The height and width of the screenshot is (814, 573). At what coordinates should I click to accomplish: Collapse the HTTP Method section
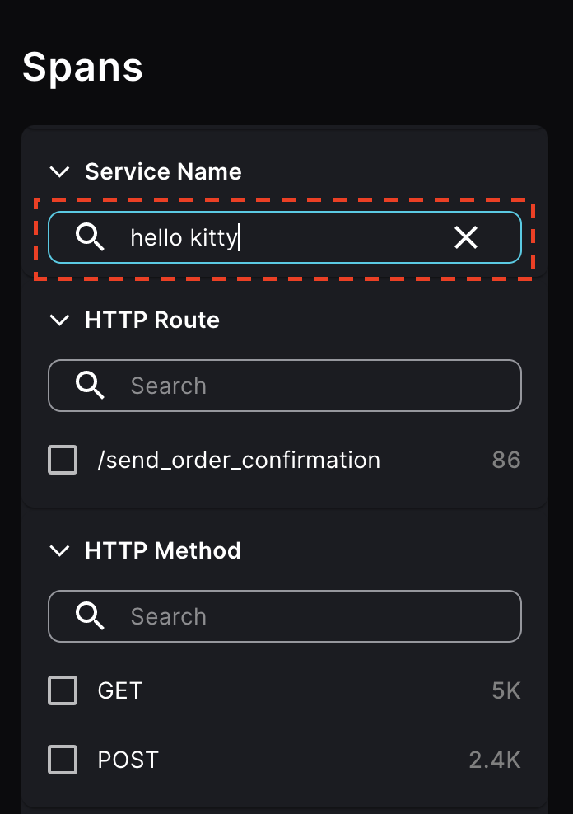click(58, 551)
